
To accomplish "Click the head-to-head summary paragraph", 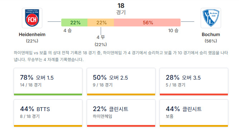I will [121, 56].
